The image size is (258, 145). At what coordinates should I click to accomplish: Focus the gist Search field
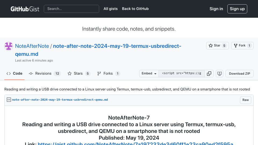coord(71,9)
